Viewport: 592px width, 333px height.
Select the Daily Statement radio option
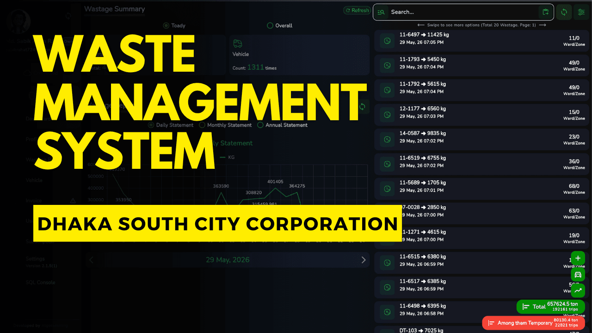151,125
